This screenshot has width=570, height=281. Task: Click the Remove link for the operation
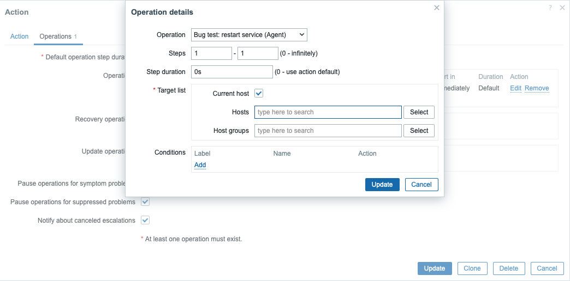click(537, 88)
